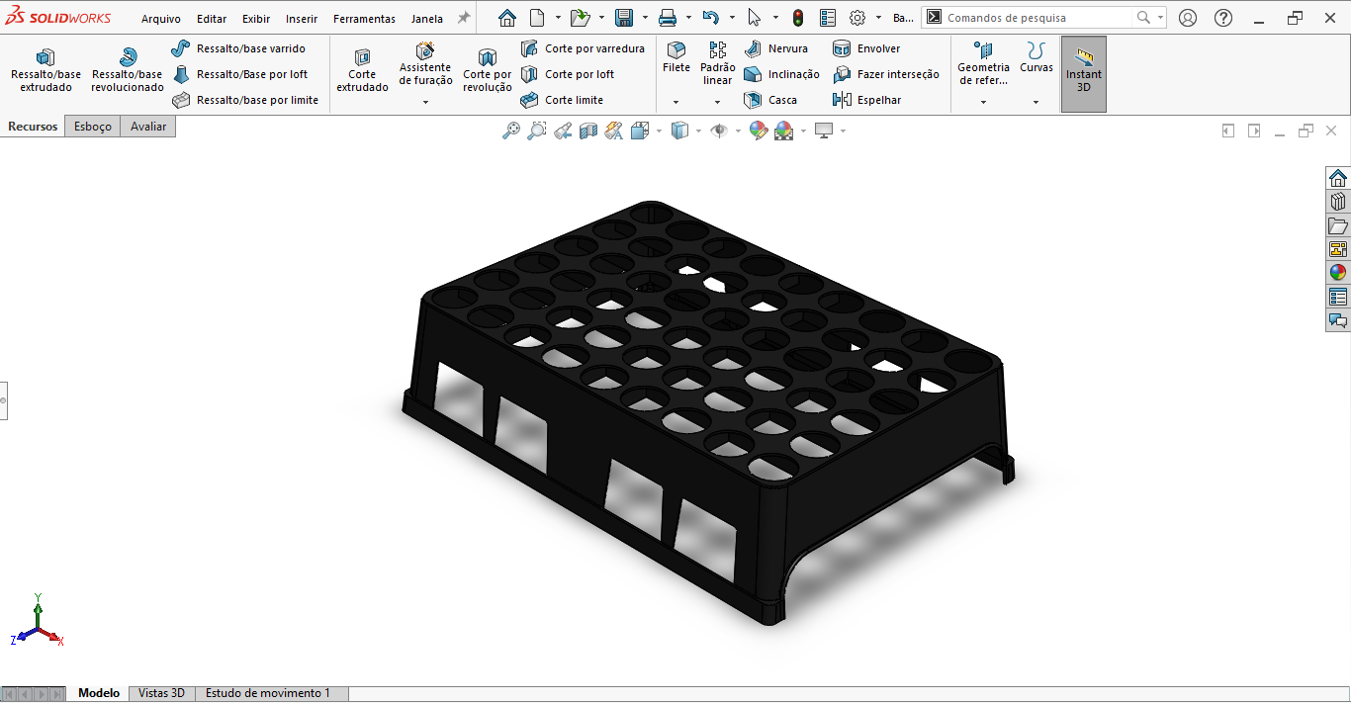Choose Corte por varredura
Viewport: 1351px width, 703px height.
tap(583, 48)
